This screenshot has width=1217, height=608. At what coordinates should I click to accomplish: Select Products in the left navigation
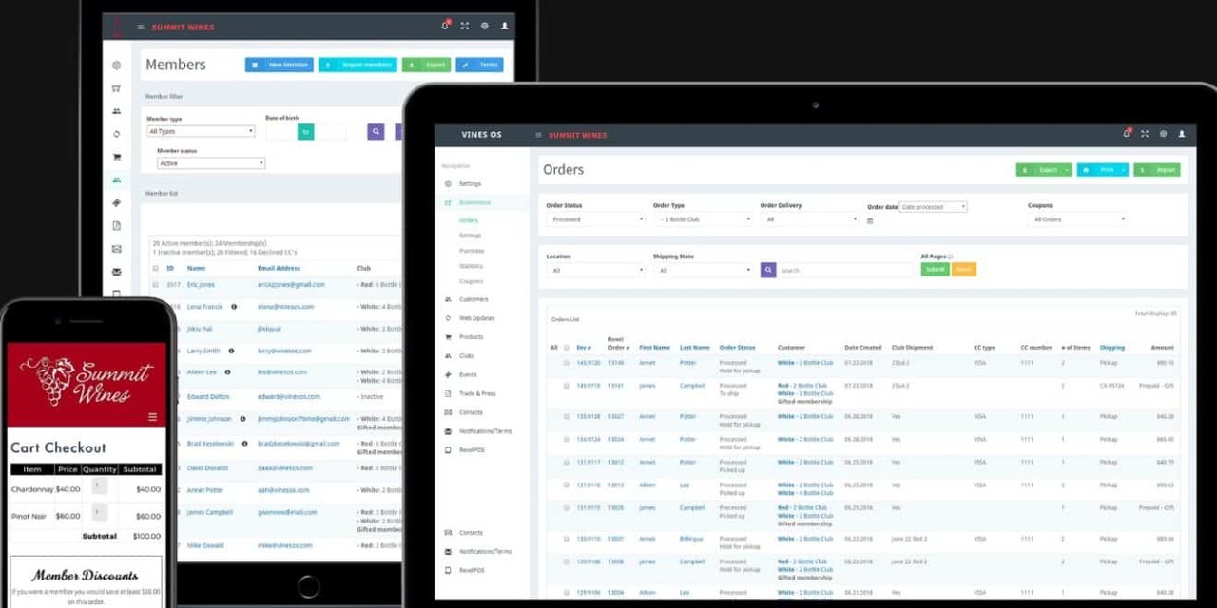pos(471,337)
